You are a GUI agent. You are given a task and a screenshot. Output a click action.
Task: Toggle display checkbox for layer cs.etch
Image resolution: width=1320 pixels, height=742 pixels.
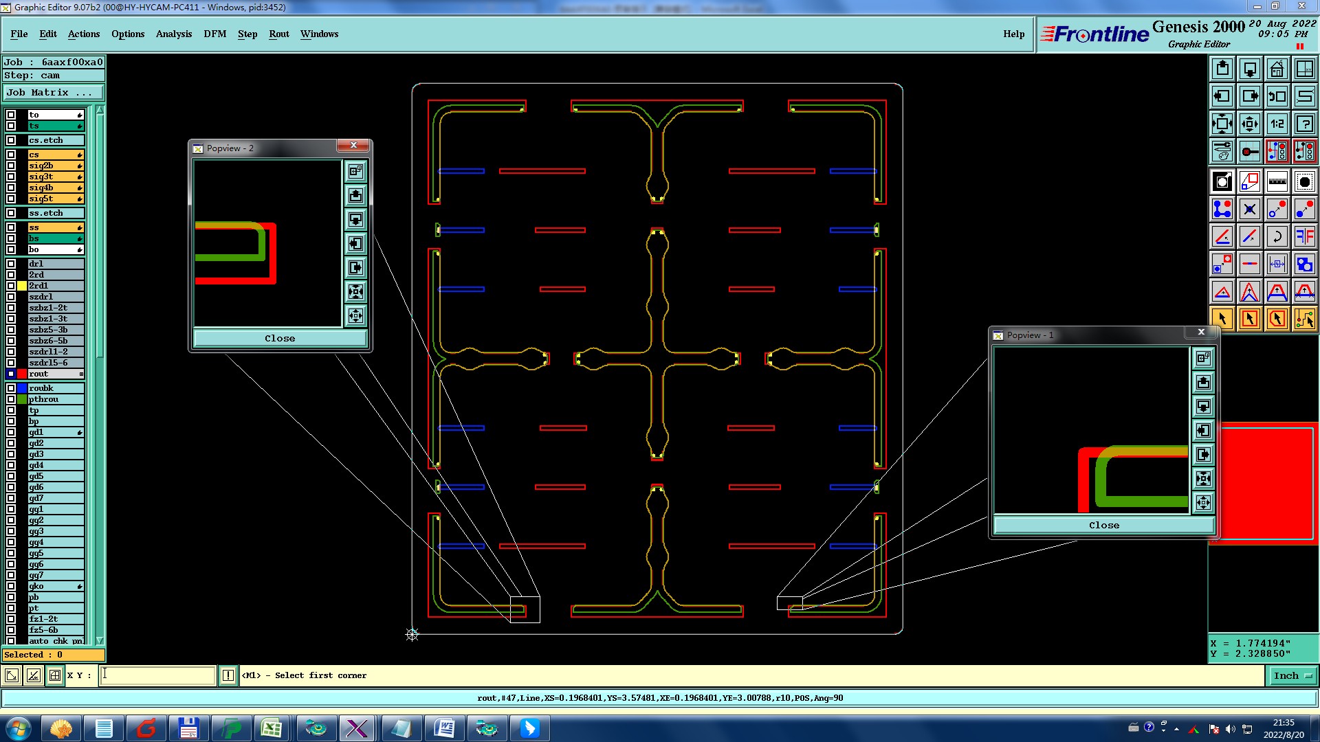point(11,140)
